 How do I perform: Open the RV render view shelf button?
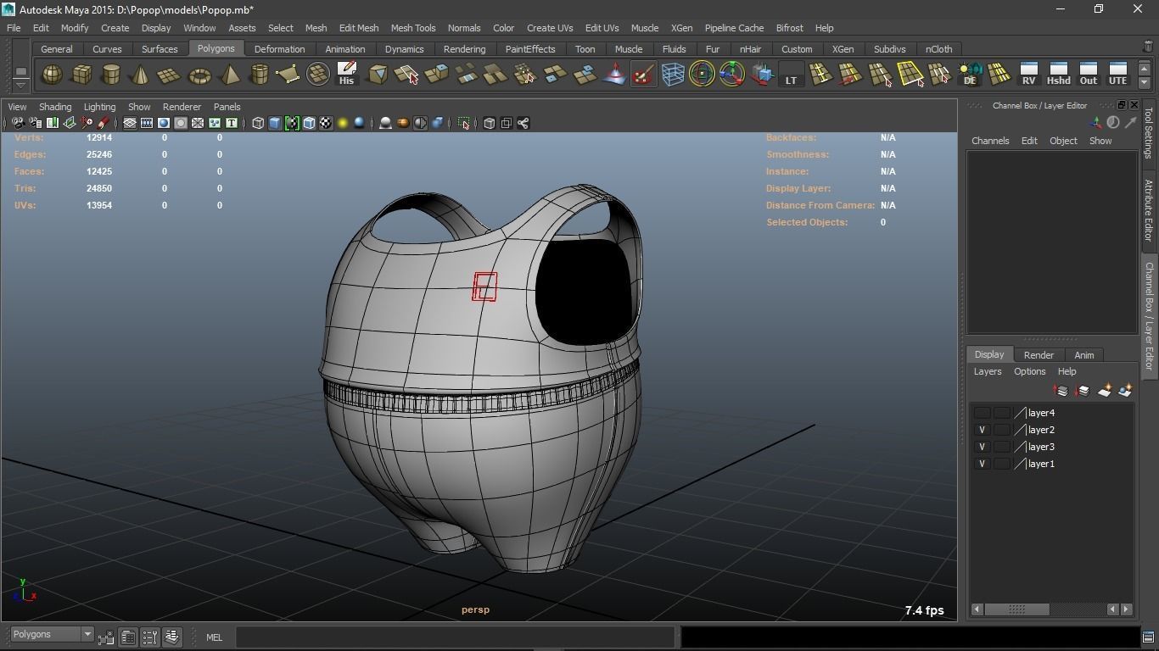pos(1028,75)
